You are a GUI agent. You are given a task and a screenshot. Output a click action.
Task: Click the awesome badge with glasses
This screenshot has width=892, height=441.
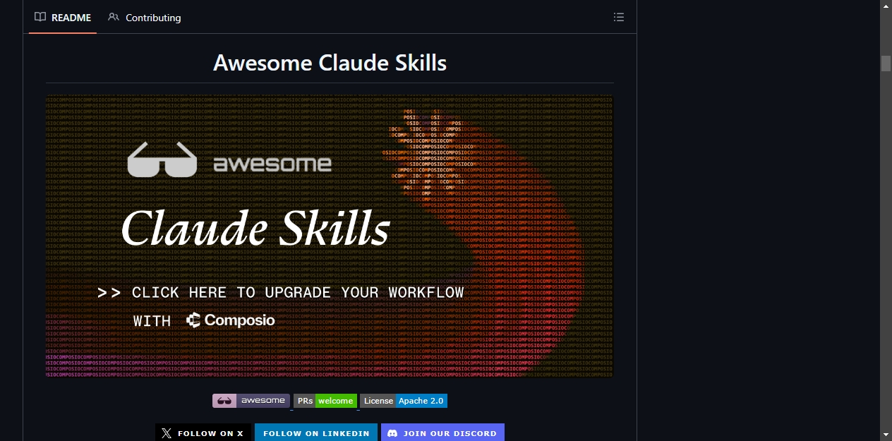pos(251,401)
